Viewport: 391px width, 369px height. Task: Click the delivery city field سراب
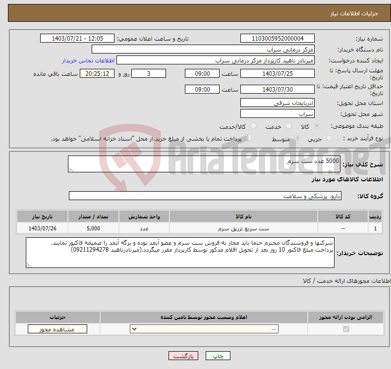click(278, 113)
